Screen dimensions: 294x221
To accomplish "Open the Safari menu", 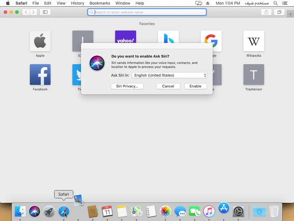I will click(x=21, y=3).
